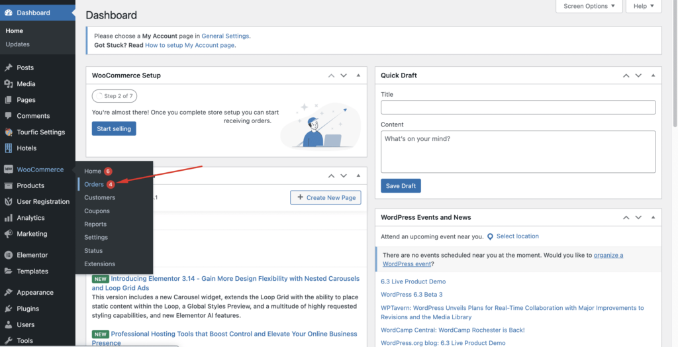Open Reports in WooCommerce submenu
678x347 pixels.
click(95, 224)
